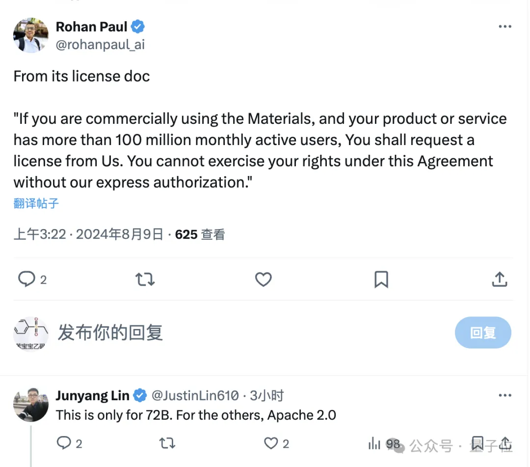This screenshot has height=467, width=530.
Task: Reply to Junyang Lin's comment
Action: (64, 443)
